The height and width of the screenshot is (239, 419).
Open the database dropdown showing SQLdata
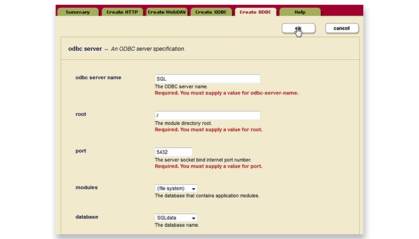[x=176, y=218]
